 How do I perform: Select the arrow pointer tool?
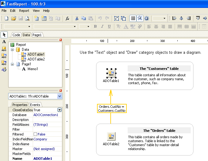(x=4, y=35)
